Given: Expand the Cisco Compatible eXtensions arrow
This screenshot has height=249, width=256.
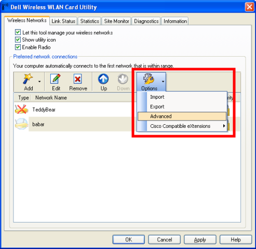Looking at the screenshot, I should pyautogui.click(x=224, y=126).
